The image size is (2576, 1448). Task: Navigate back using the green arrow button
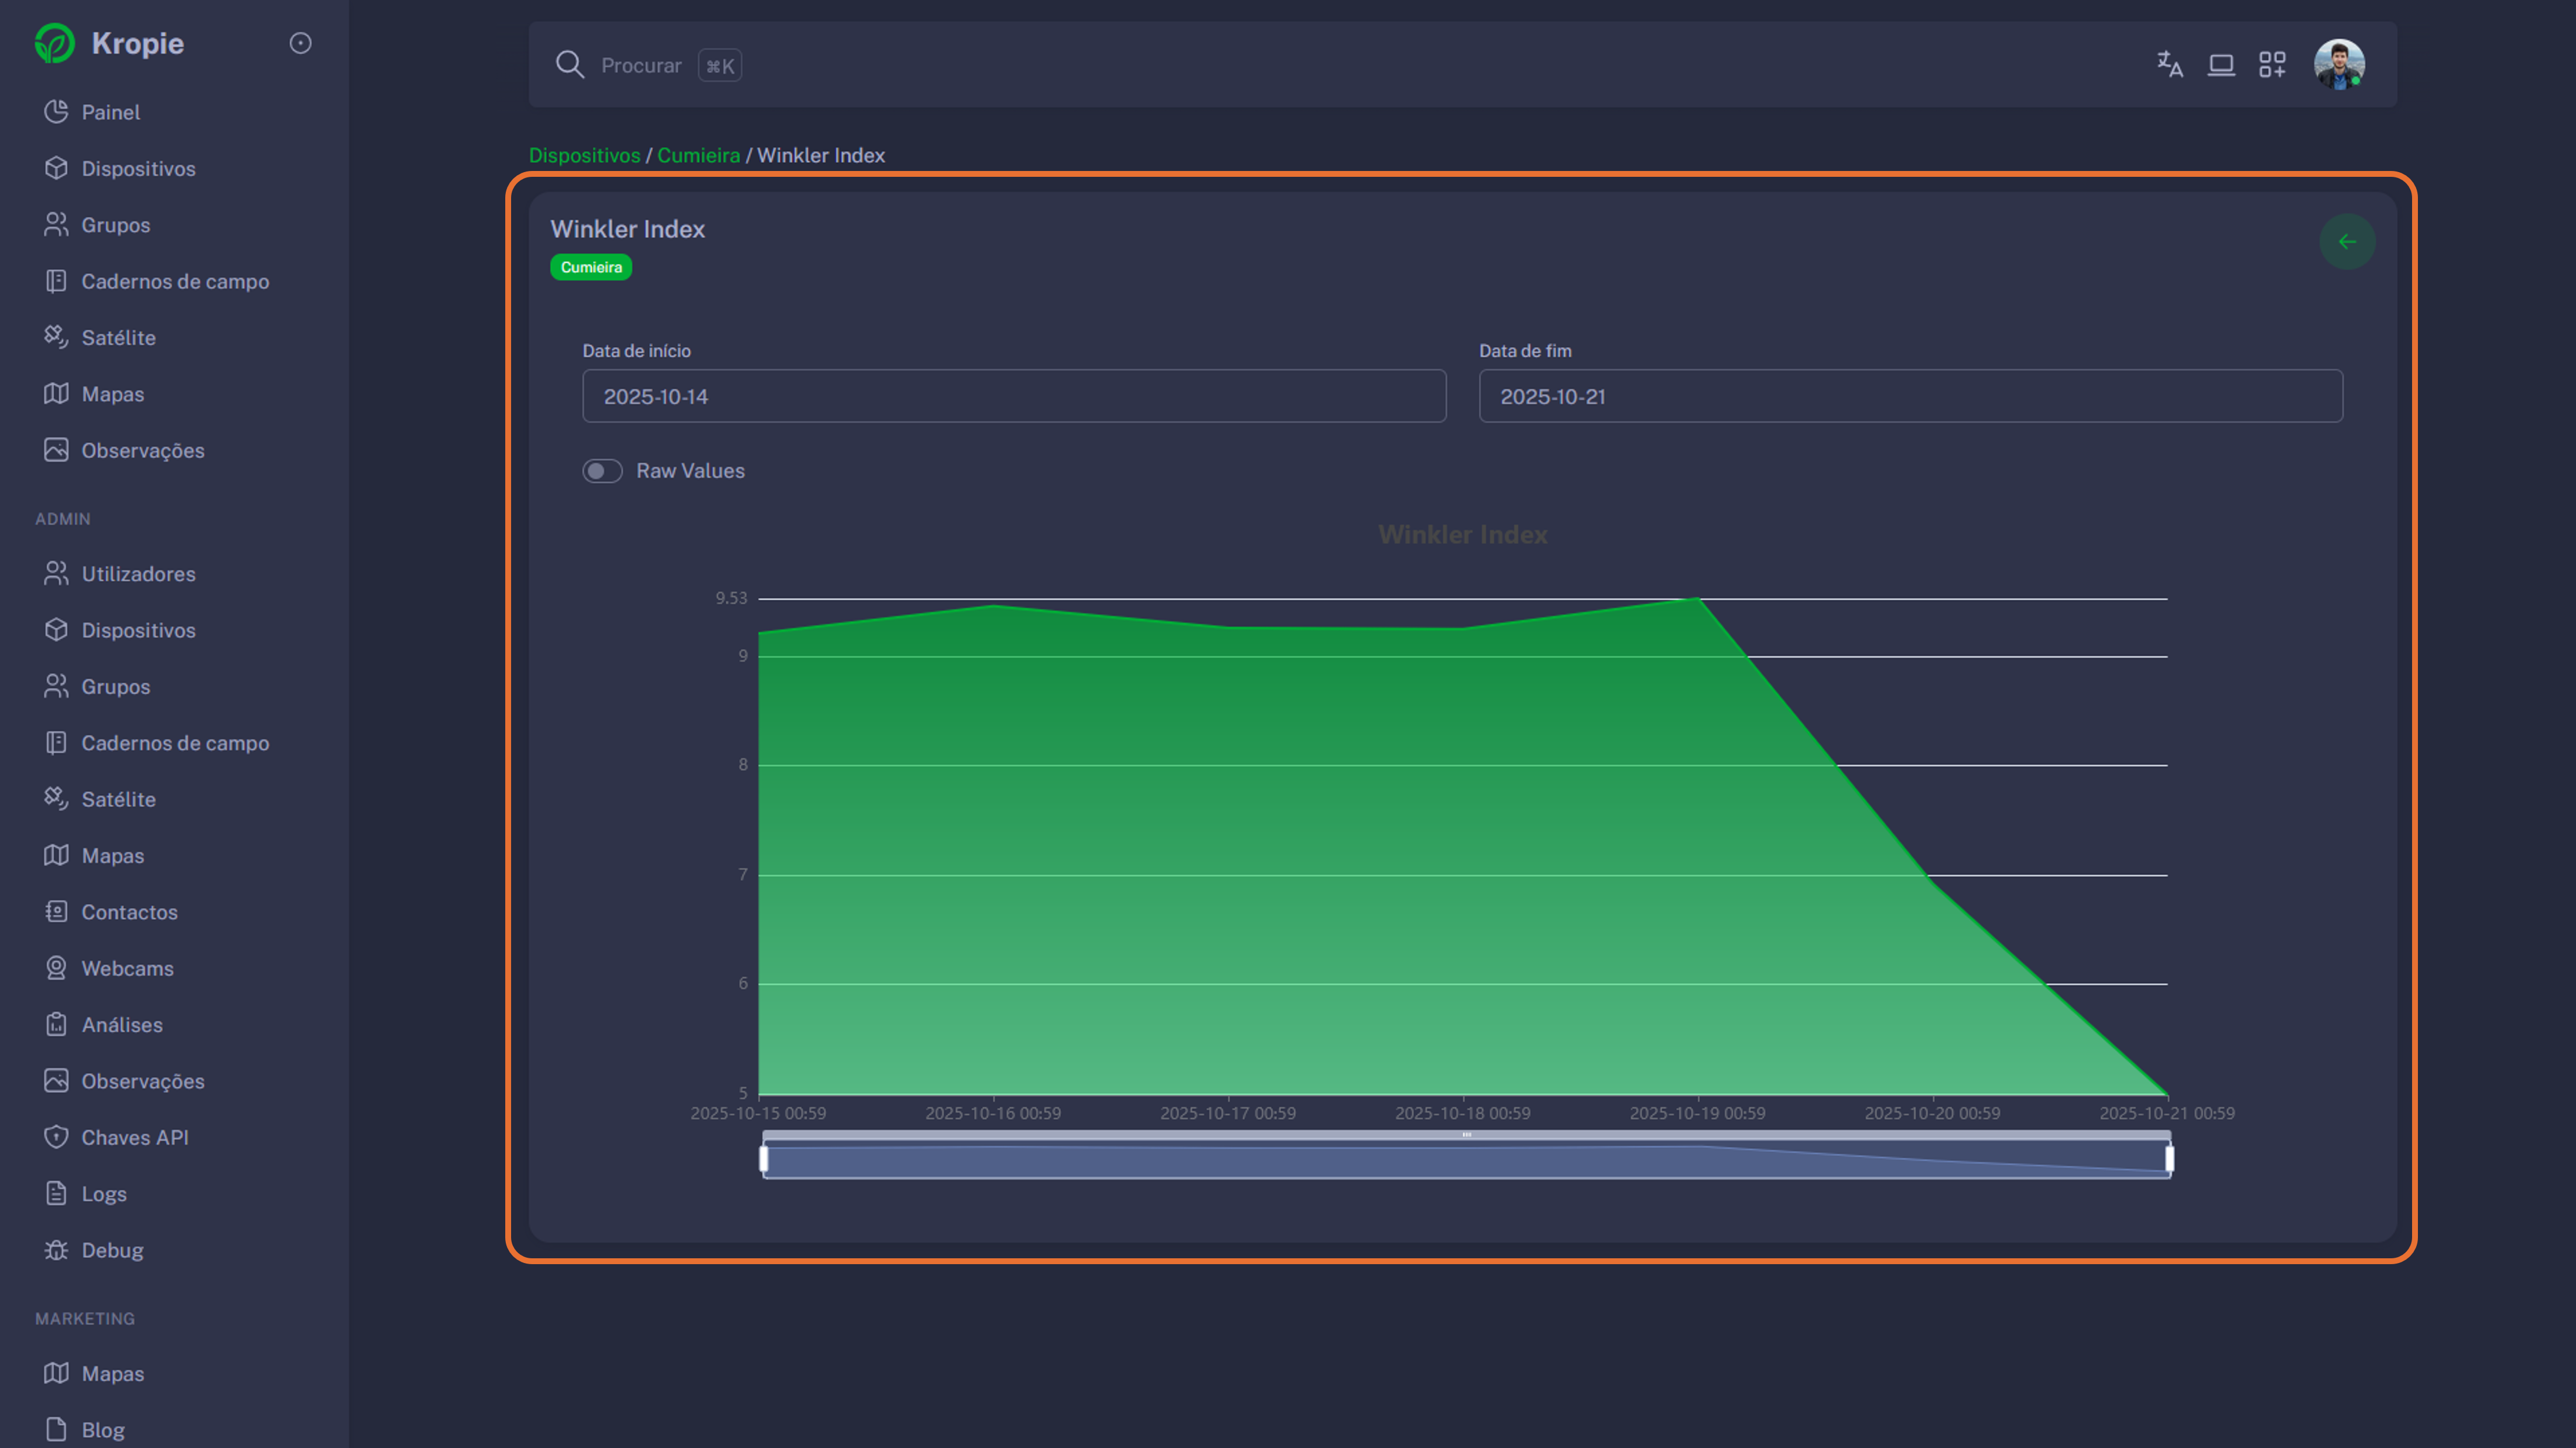pyautogui.click(x=2347, y=241)
